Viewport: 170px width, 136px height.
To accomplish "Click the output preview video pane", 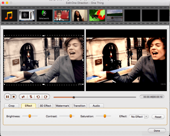I will (x=126, y=60).
